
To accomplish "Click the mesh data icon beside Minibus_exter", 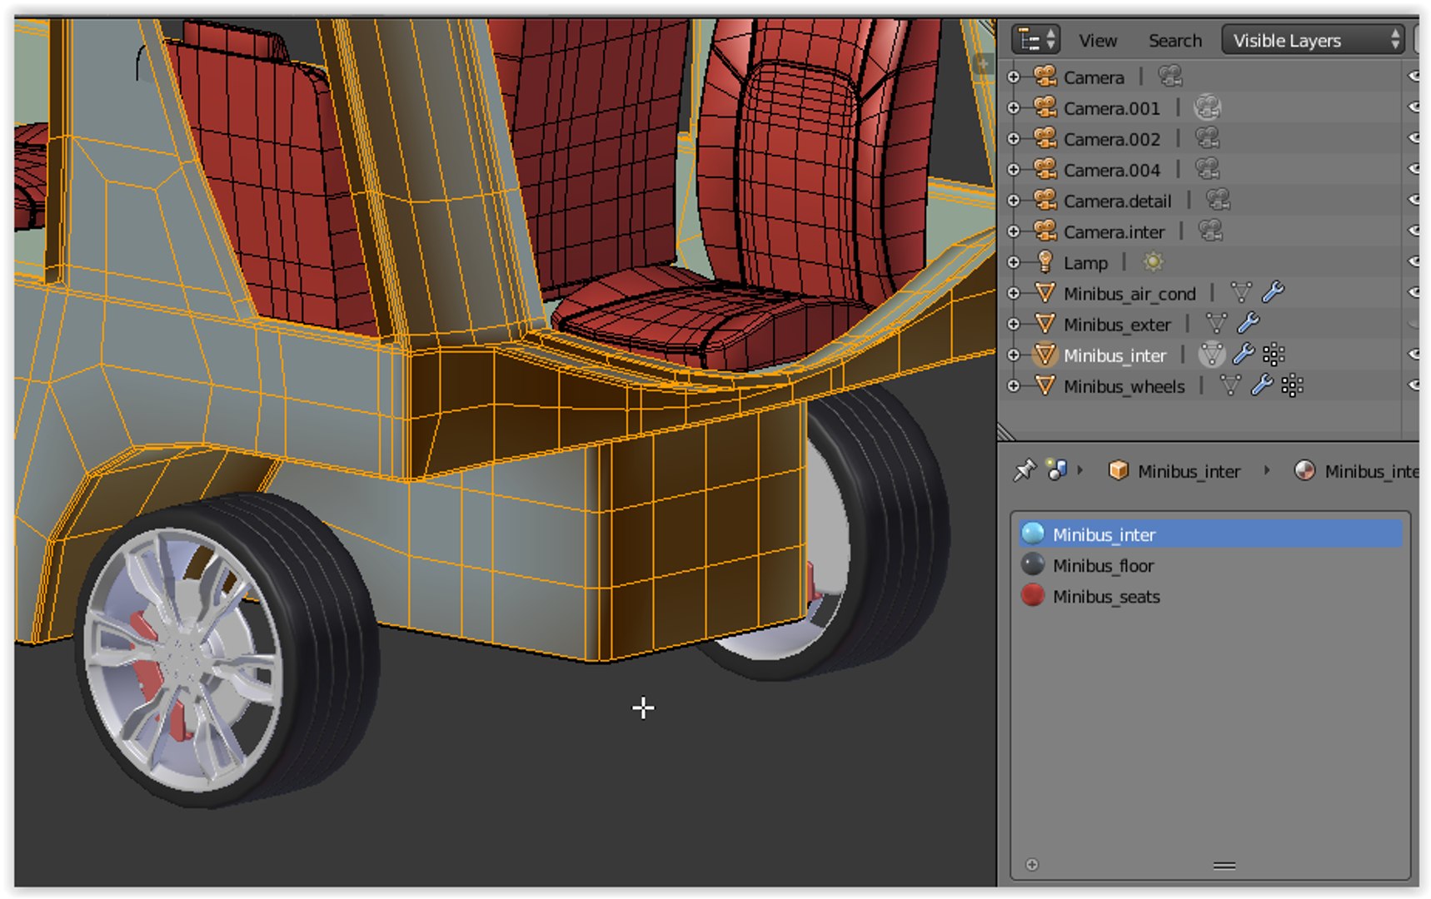I will pos(1216,324).
